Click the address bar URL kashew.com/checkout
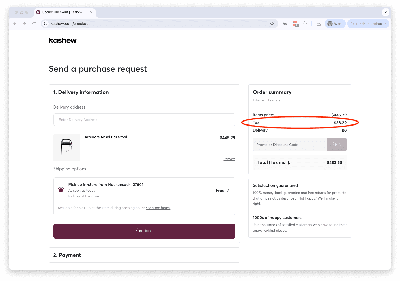The width and height of the screenshot is (400, 281). pyautogui.click(x=70, y=24)
